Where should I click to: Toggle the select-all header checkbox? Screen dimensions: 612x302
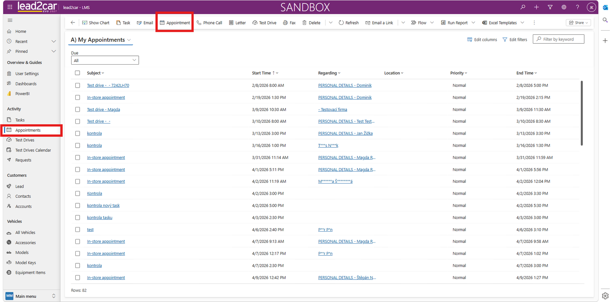coord(77,73)
